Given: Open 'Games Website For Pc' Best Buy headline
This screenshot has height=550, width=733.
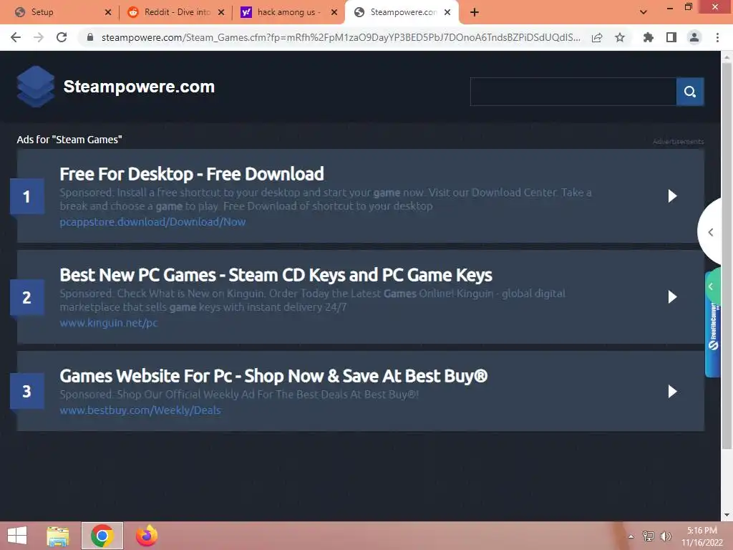Looking at the screenshot, I should (x=273, y=376).
